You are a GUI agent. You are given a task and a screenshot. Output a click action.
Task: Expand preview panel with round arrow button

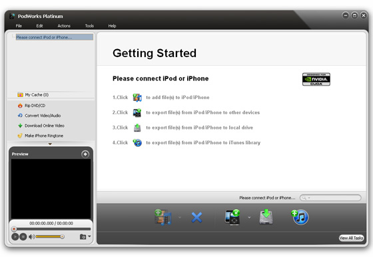tap(85, 154)
